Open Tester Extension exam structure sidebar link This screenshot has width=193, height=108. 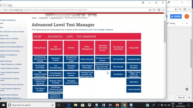coord(12,85)
